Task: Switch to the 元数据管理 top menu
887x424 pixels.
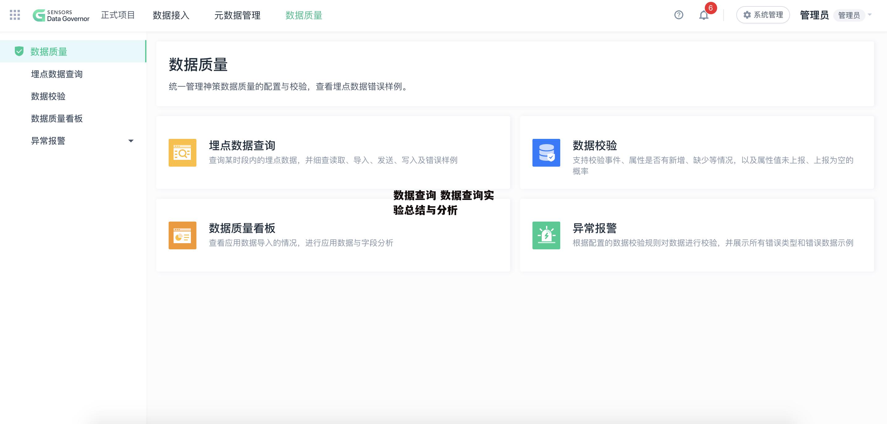Action: point(237,15)
